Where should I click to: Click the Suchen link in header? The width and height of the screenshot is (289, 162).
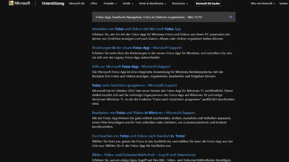tap(284, 3)
